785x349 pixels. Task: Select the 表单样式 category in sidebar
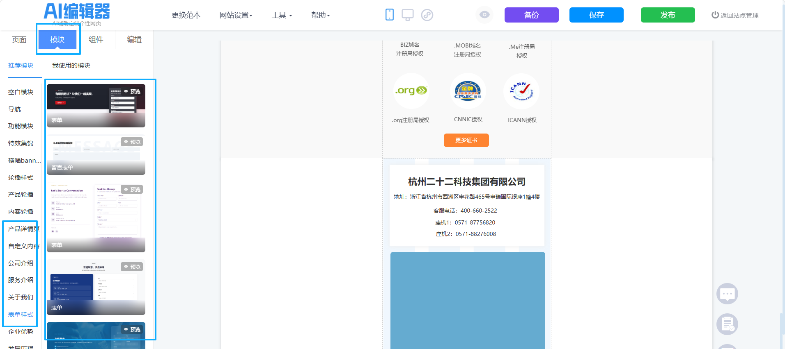coord(21,314)
